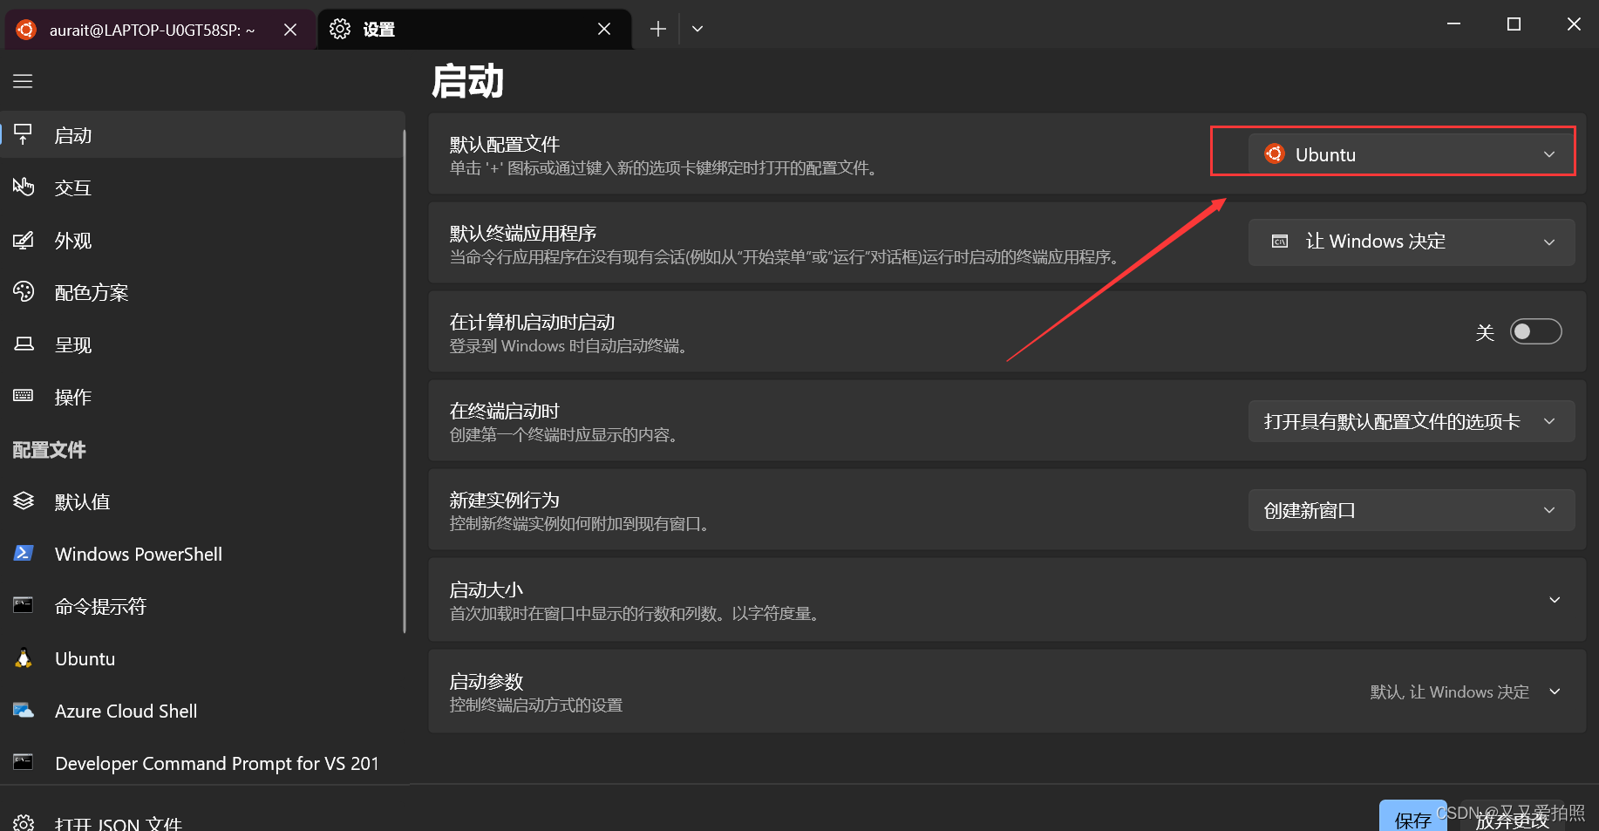The width and height of the screenshot is (1599, 831).
Task: Click the 命令提示符 profile icon
Action: click(x=24, y=605)
